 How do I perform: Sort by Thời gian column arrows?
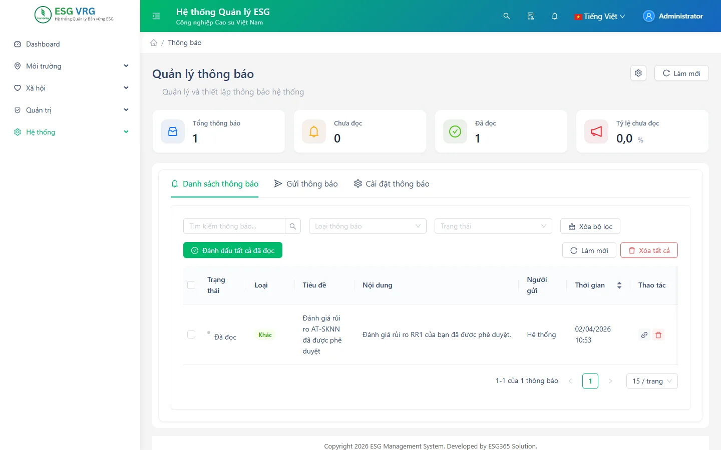tap(619, 285)
